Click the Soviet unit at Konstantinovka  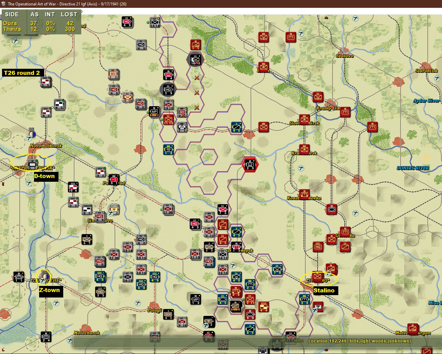tap(304, 194)
